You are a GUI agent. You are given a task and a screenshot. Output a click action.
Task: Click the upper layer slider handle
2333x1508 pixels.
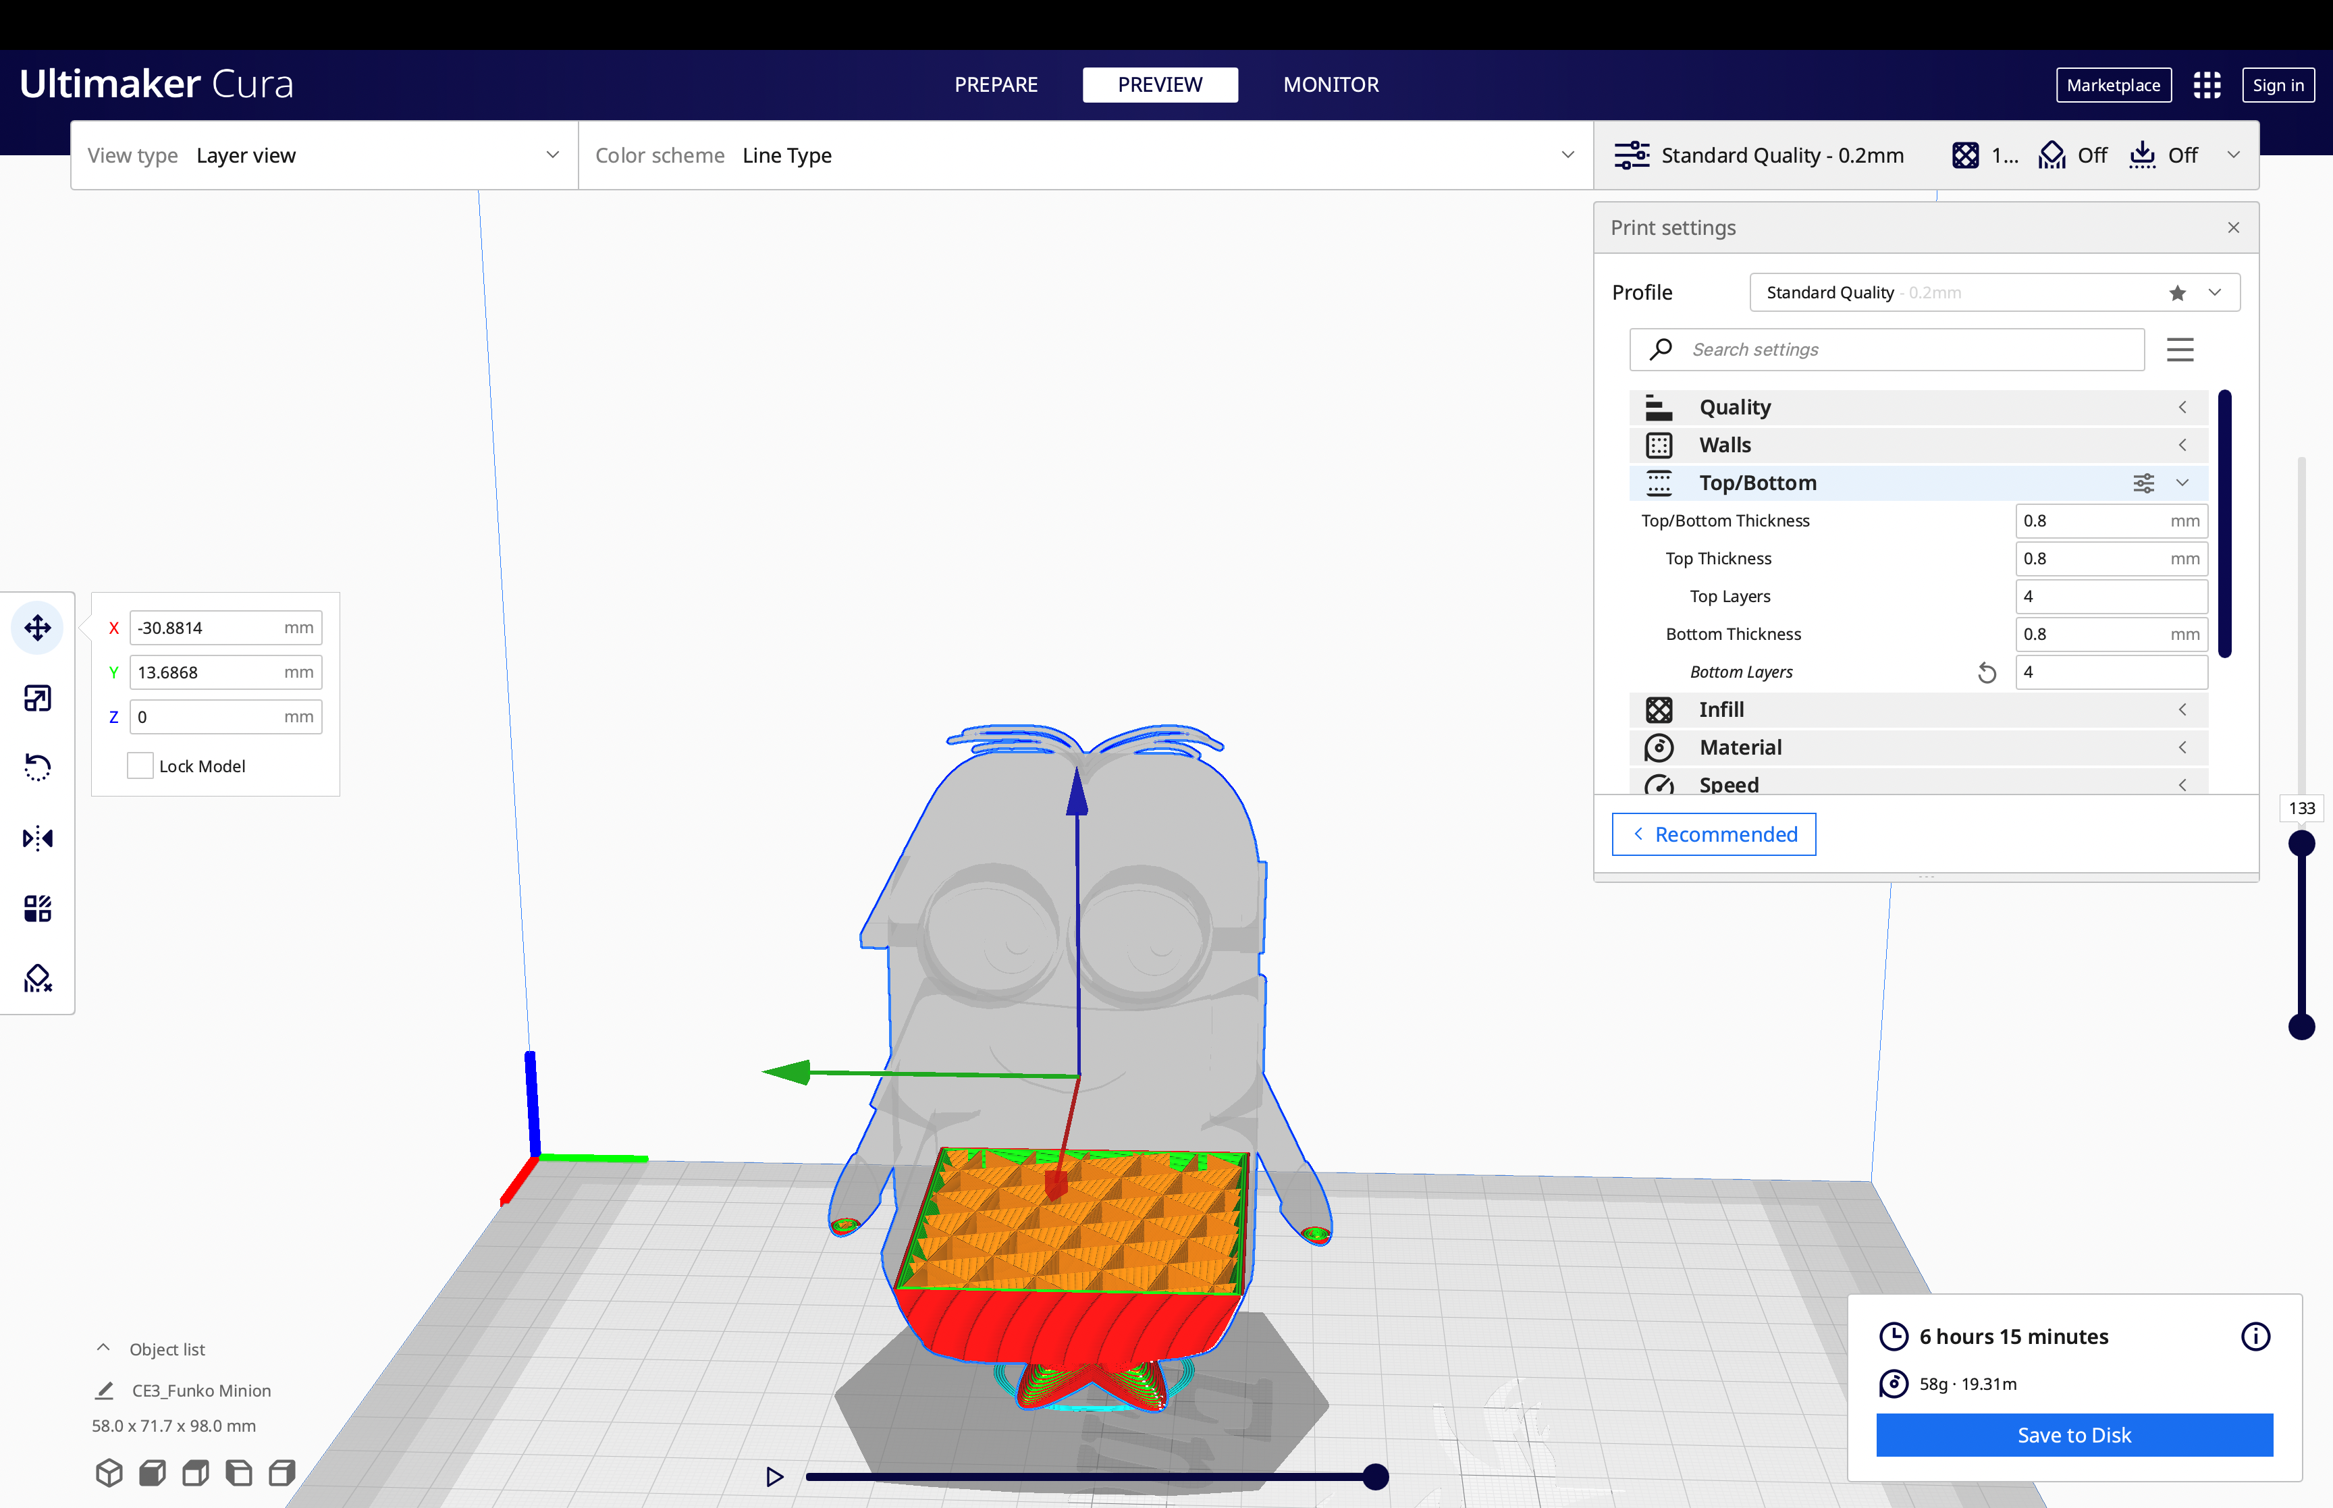pyautogui.click(x=2301, y=843)
